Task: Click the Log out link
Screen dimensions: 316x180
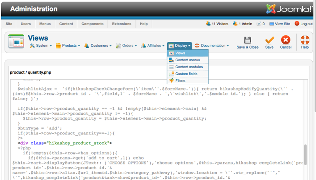Action: tap(307, 24)
